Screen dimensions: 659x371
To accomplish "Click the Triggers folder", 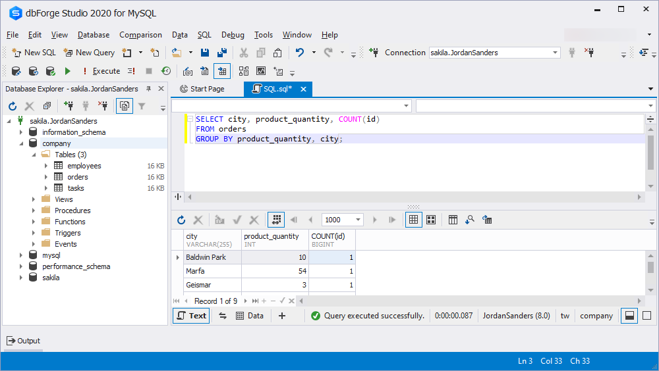I will [68, 233].
